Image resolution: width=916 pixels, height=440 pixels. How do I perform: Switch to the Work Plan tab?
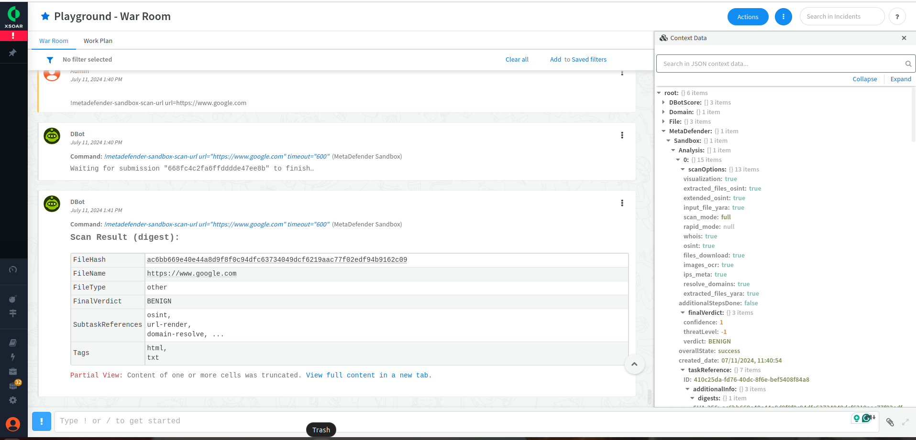(98, 41)
